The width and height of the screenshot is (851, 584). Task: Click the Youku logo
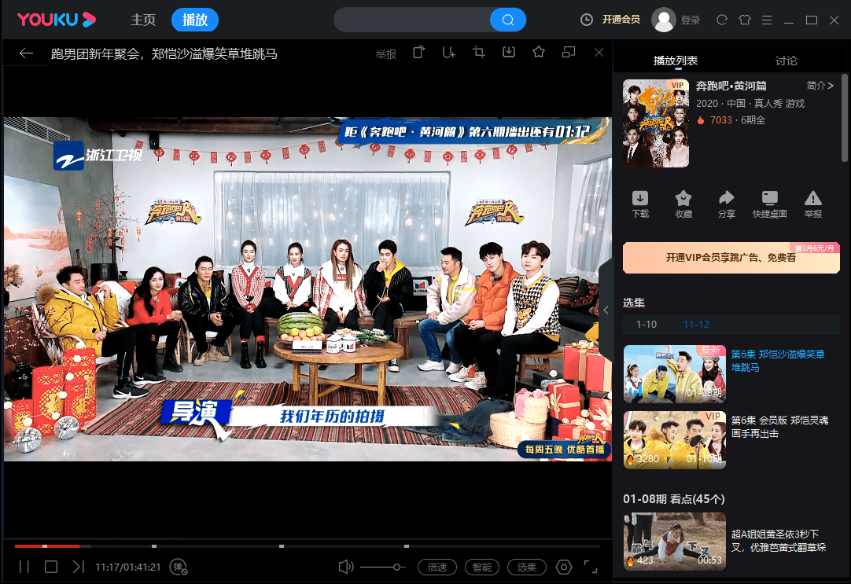(57, 20)
